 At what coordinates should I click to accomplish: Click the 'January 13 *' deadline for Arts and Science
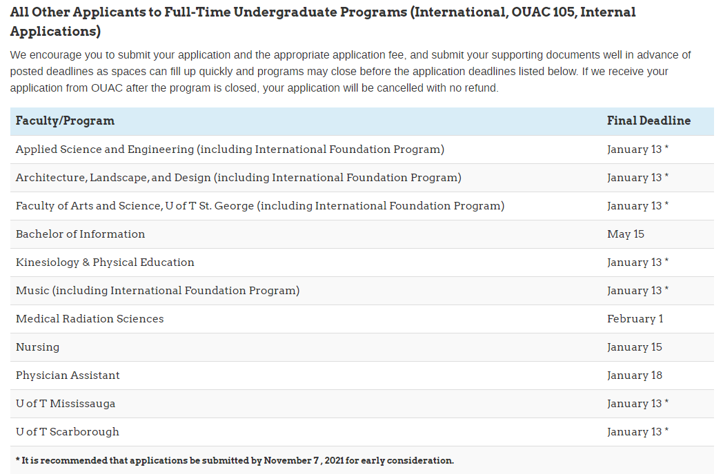(x=637, y=206)
